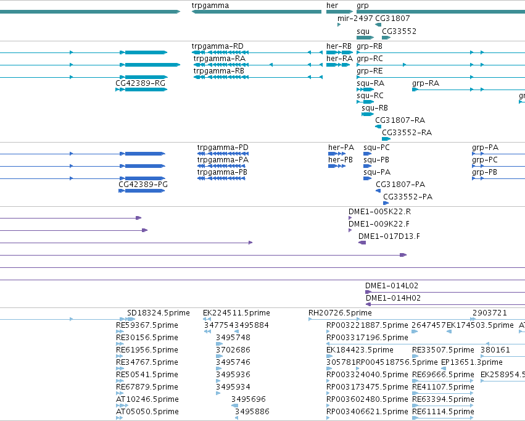Click feature 3495748 label
Image resolution: width=525 pixels, height=421 pixels.
tap(233, 338)
